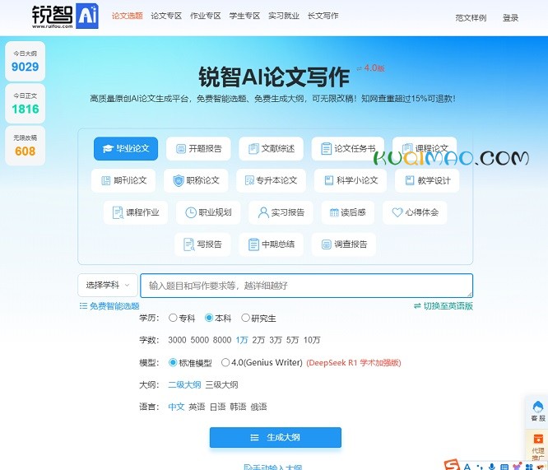Click the 4.0版 version switch
548x470 pixels.
coord(371,67)
